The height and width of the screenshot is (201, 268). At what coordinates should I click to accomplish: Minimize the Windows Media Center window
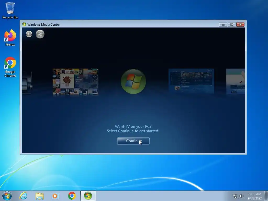[223, 25]
